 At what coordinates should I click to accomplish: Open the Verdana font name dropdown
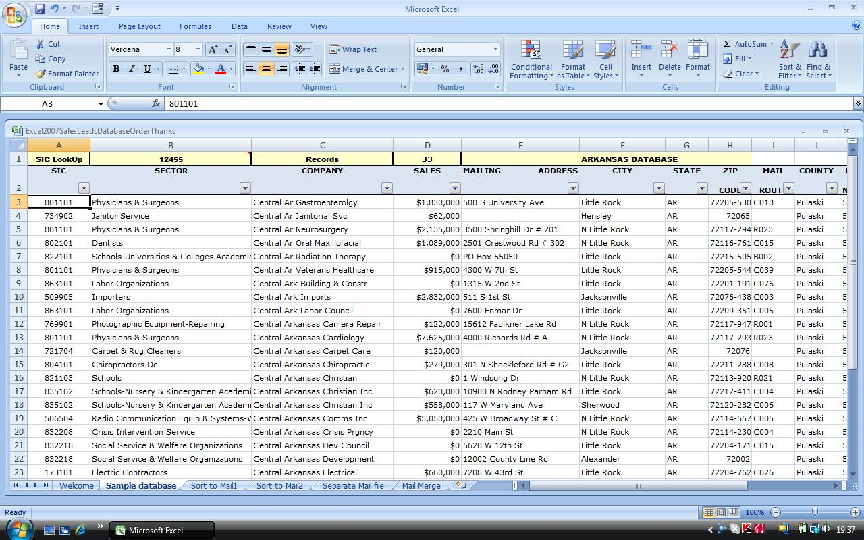169,49
